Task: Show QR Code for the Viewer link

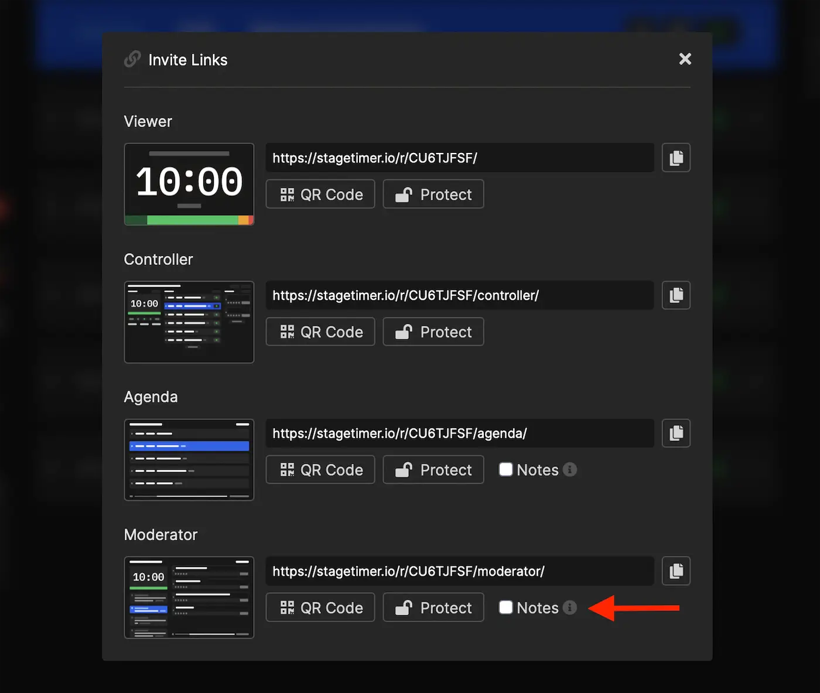Action: (x=320, y=194)
